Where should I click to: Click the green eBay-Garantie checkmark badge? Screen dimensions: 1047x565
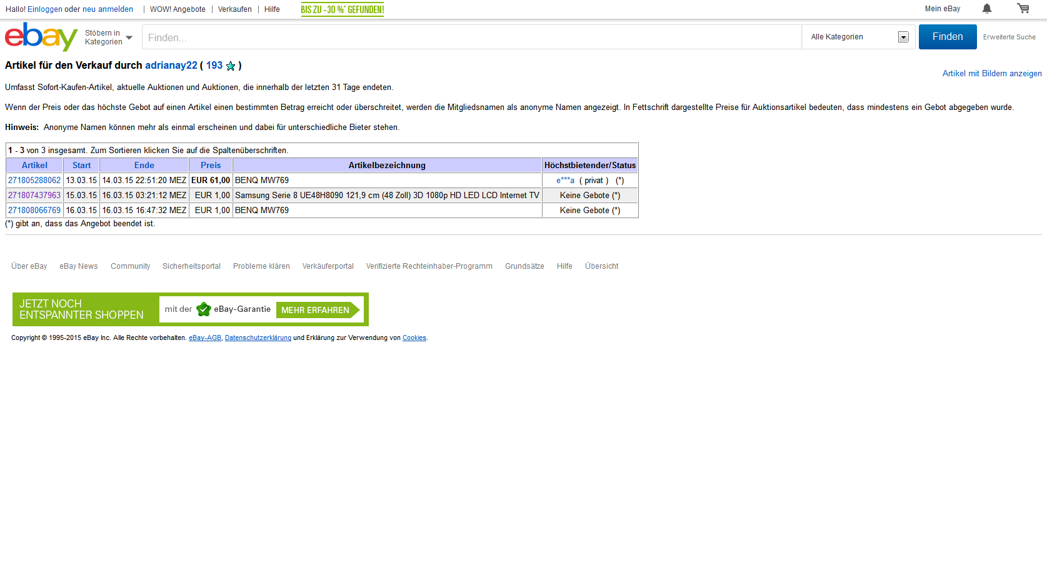click(x=204, y=309)
